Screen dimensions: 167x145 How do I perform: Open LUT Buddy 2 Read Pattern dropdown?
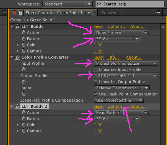point(121,112)
